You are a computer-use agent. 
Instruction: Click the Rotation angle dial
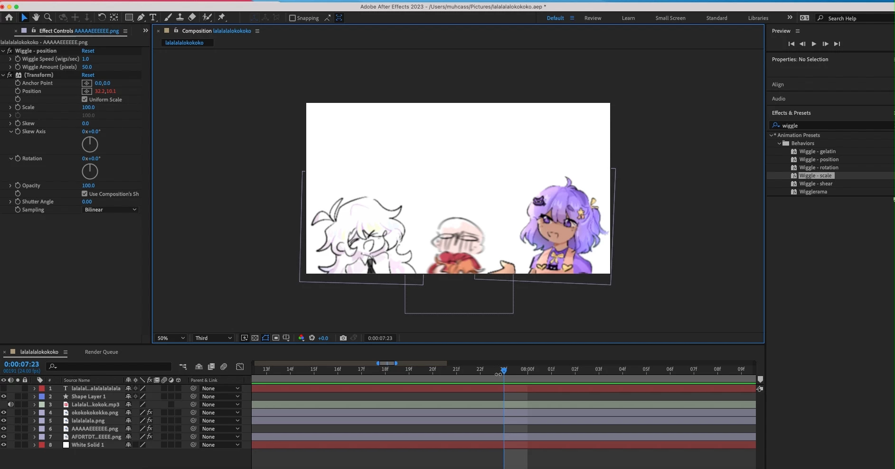pyautogui.click(x=90, y=171)
